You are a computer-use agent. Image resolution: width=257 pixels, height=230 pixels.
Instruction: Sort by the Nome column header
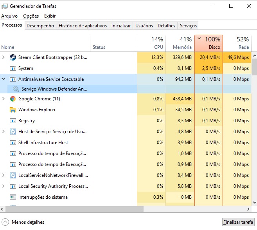pyautogui.click(x=45, y=43)
